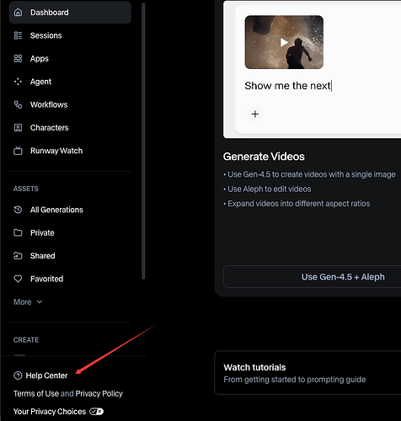Click the sidebar vertical scrollbar
Screen dimensions: 401x421
pyautogui.click(x=143, y=141)
